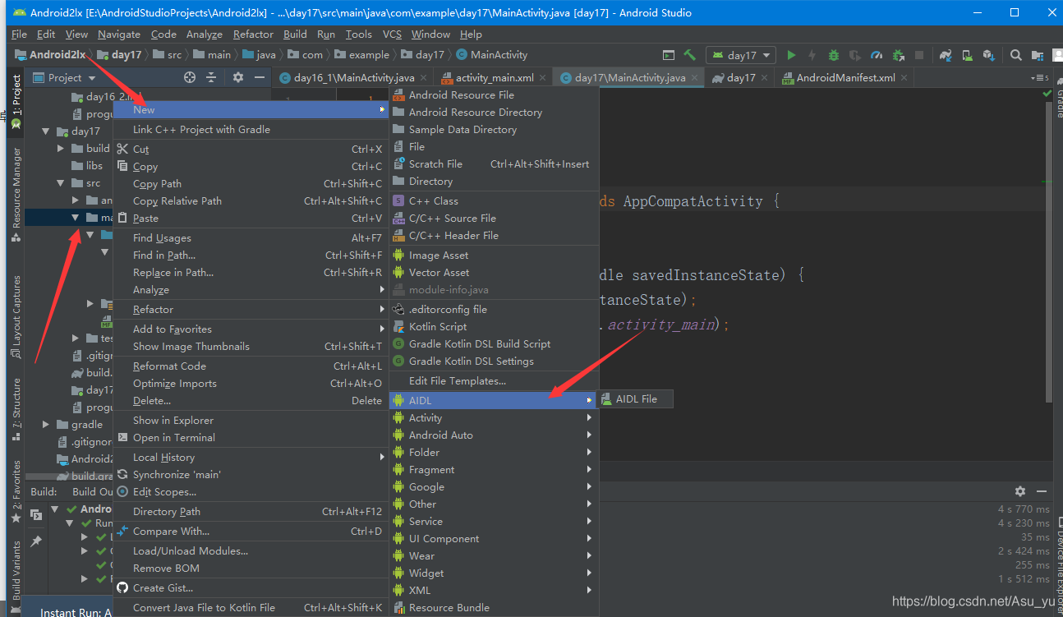This screenshot has height=617, width=1063.
Task: Hide the Project panel with the minus icon
Action: (260, 77)
